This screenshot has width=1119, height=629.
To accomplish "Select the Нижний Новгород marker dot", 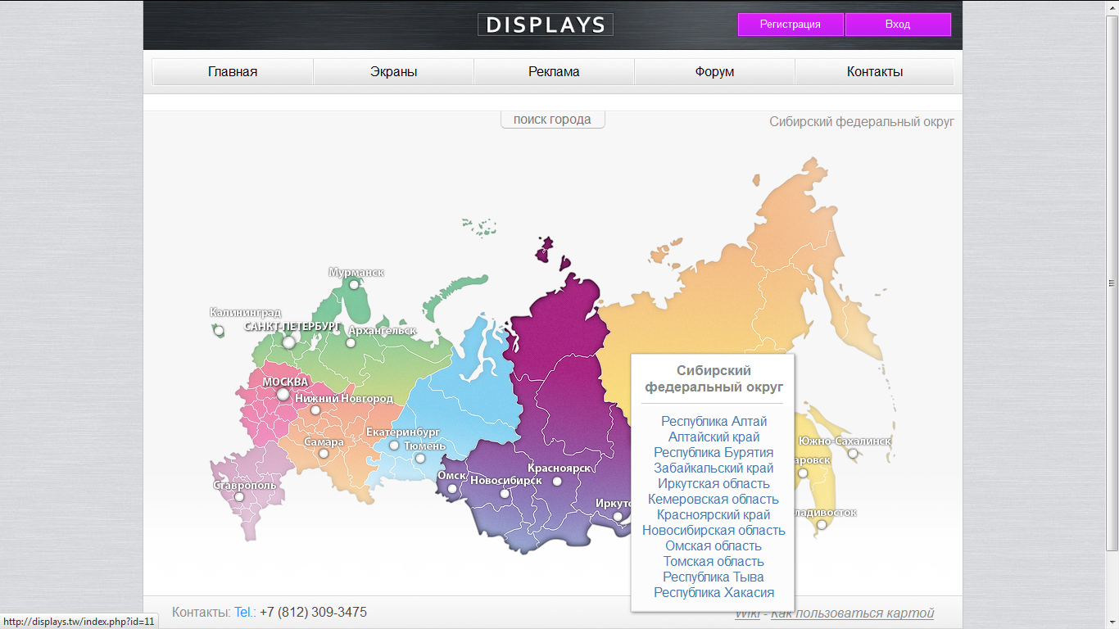I will [315, 410].
